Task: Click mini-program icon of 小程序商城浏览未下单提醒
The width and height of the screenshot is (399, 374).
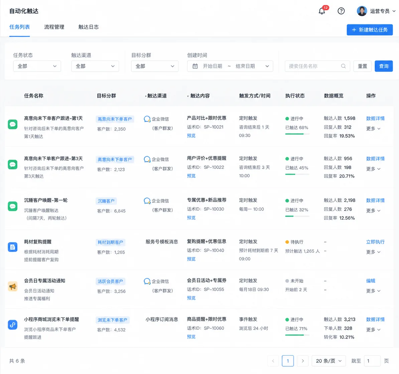Action: point(13,325)
